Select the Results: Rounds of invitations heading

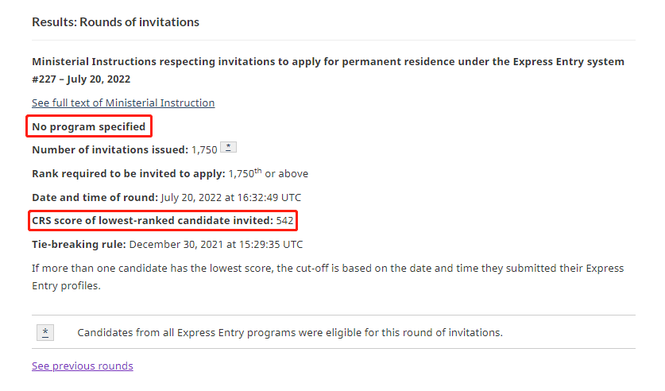click(115, 22)
